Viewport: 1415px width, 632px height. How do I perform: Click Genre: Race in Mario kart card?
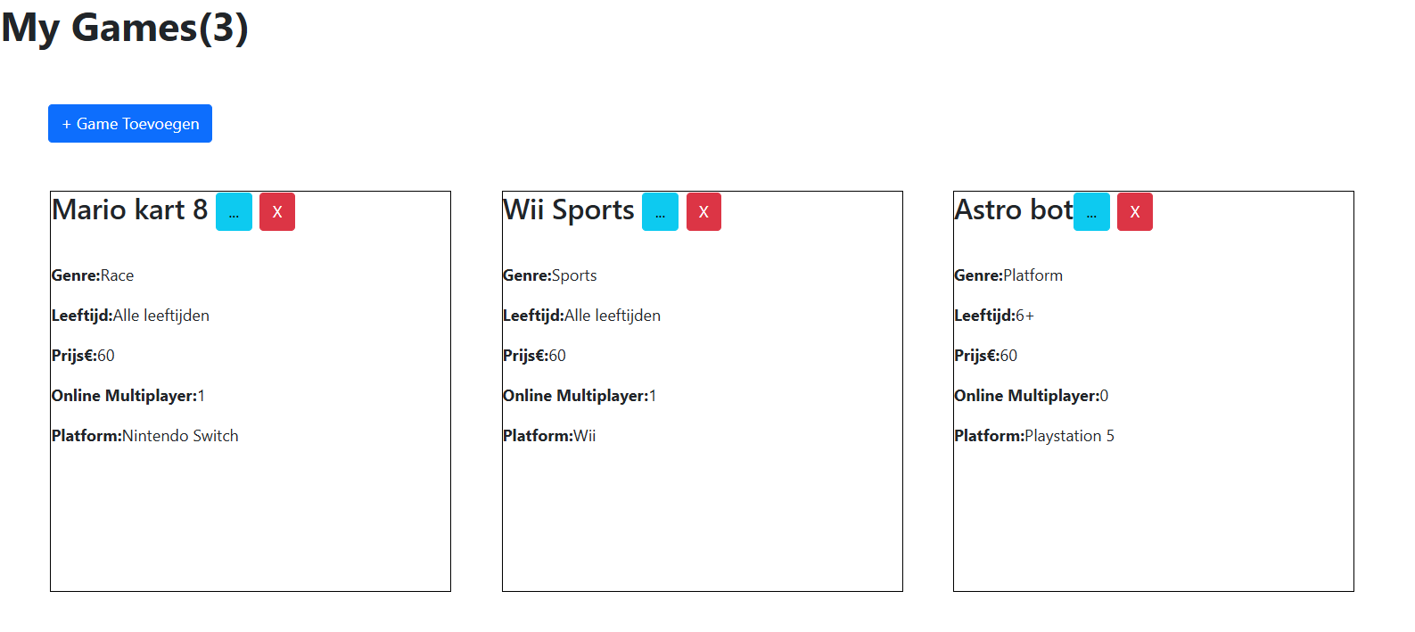point(93,275)
